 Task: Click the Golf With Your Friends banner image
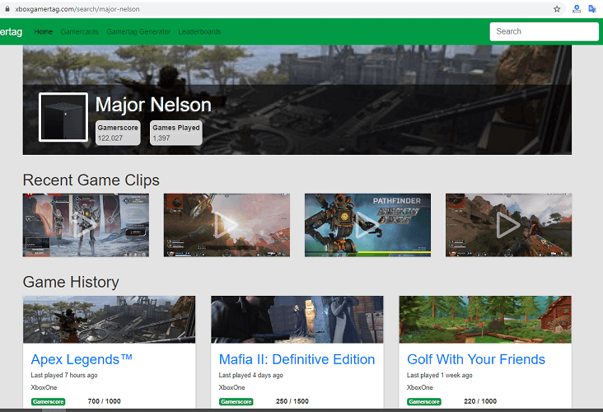[x=485, y=319]
